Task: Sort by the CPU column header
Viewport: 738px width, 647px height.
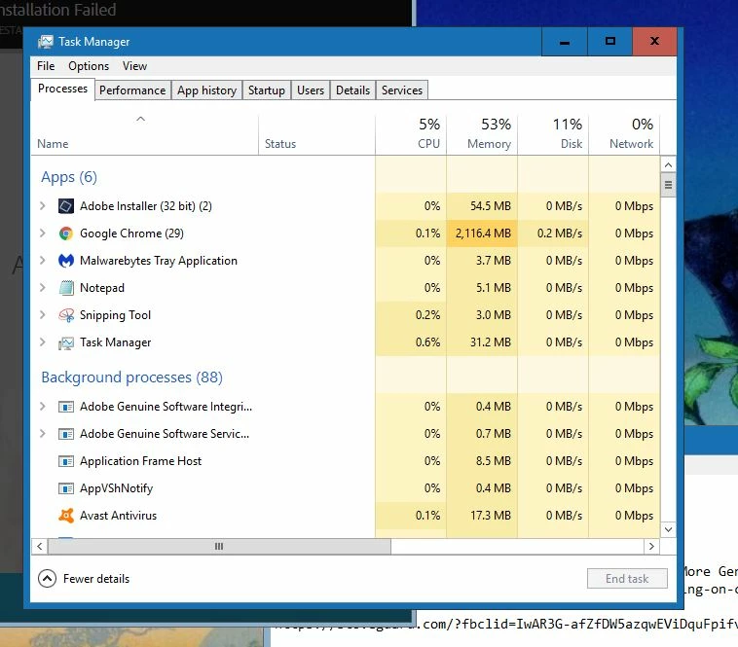Action: (x=411, y=135)
